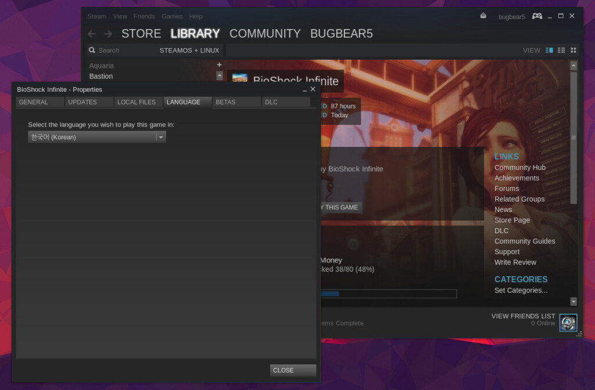Click the BioShock Infinite game icon thumbnail

(240, 78)
